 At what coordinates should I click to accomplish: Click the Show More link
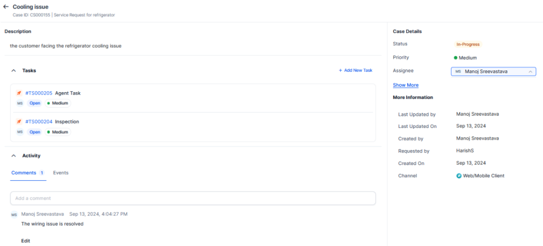coord(406,85)
